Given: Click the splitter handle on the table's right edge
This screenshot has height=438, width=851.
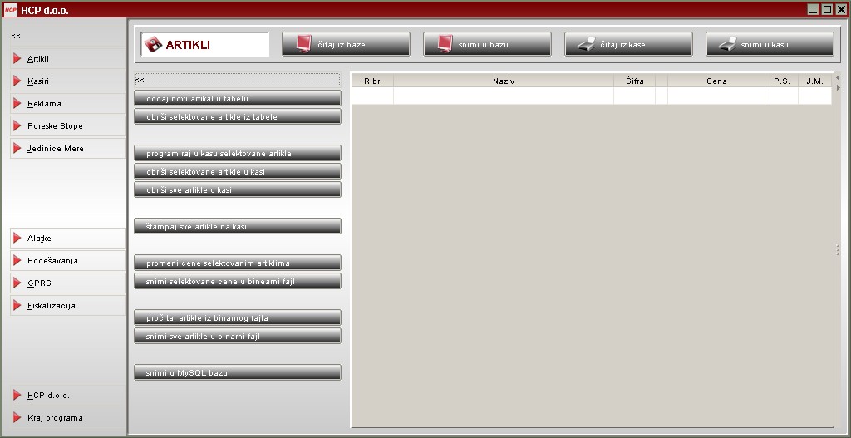Looking at the screenshot, I should tap(837, 250).
